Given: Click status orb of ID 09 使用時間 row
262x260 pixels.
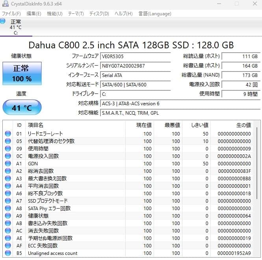Looking at the screenshot, I should point(8,148).
